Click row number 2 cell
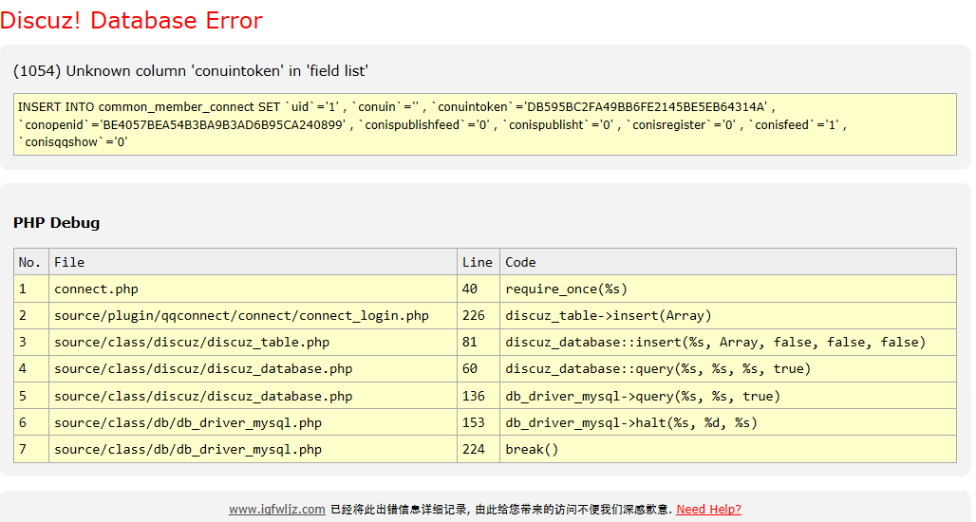976x522 pixels. pyautogui.click(x=31, y=315)
